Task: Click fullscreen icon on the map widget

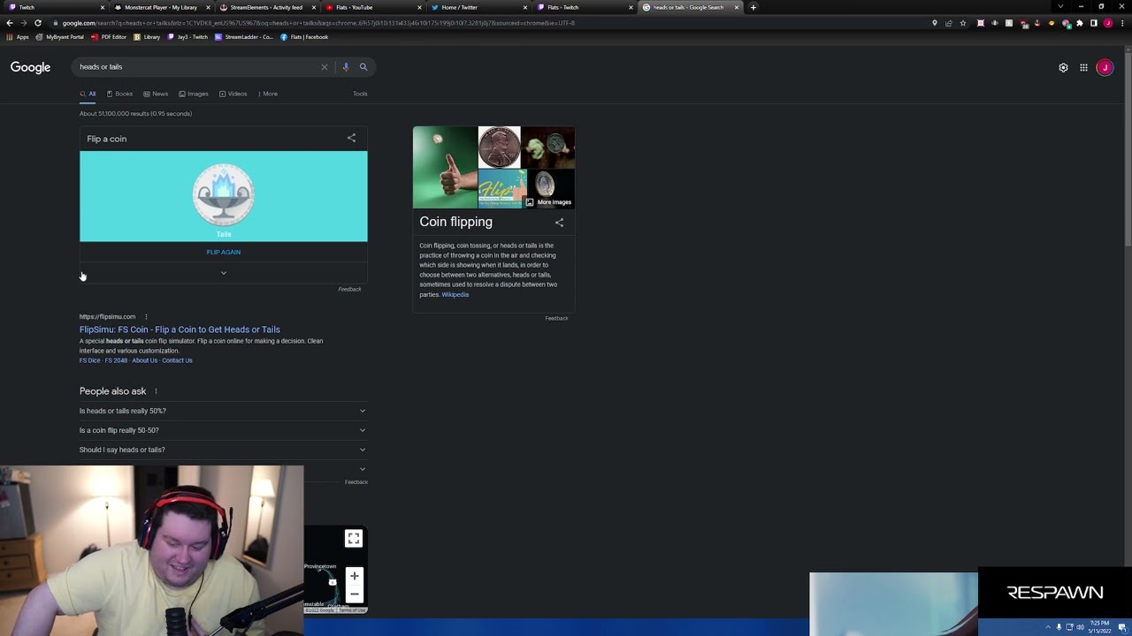Action: tap(354, 538)
